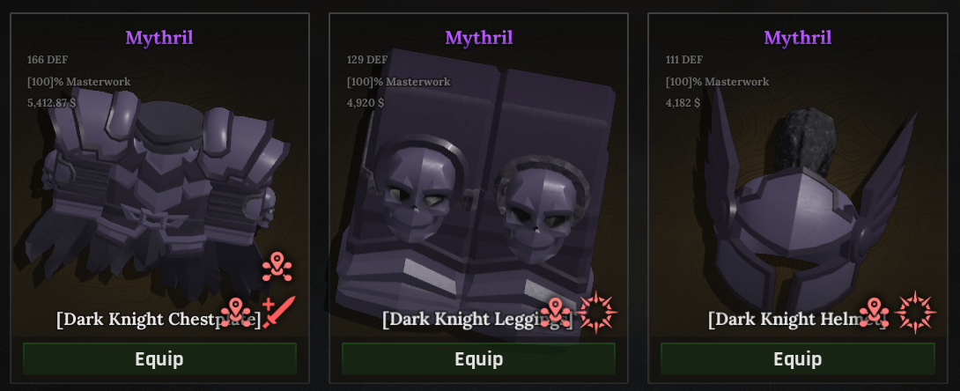The height and width of the screenshot is (391, 960).
Task: Equip the Dark Knight Leggings
Action: tap(479, 359)
